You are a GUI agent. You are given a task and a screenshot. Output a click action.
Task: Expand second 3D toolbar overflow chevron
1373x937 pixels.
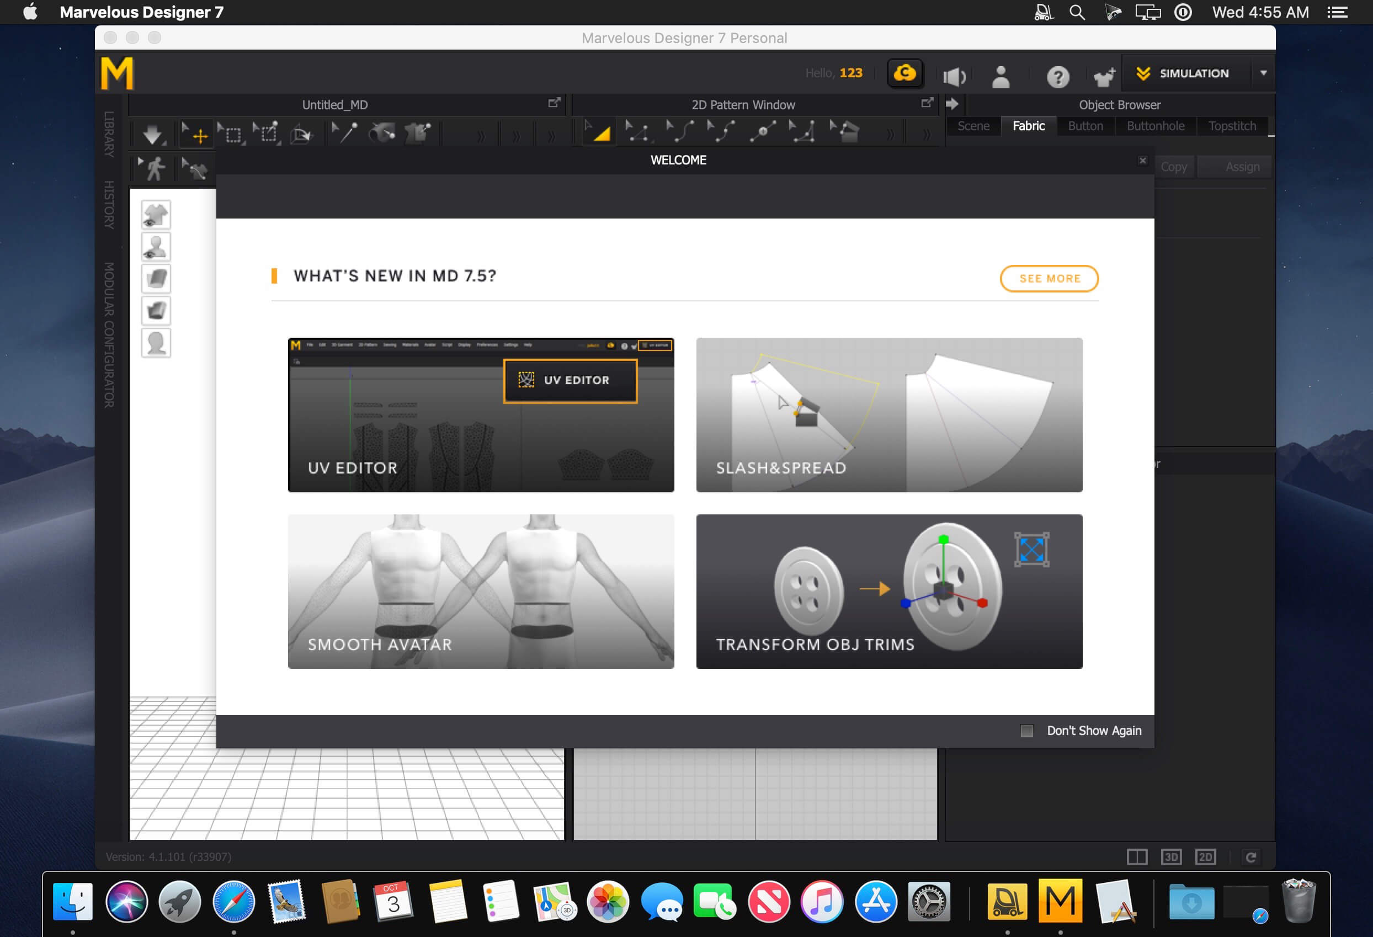click(516, 136)
